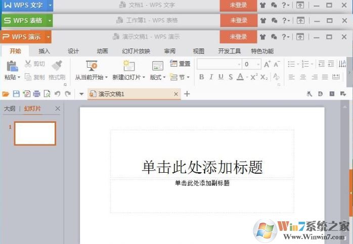Open the Paste dropdown arrow

19,77
